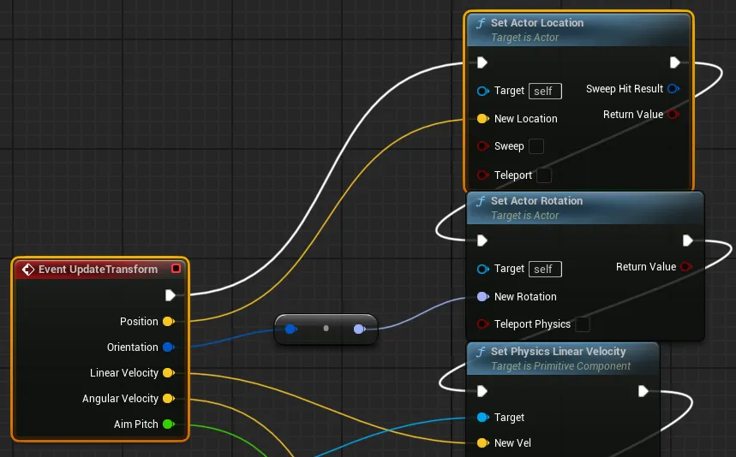Select the Set Physics Linear Velocity node header
The width and height of the screenshot is (736, 457).
pyautogui.click(x=558, y=352)
